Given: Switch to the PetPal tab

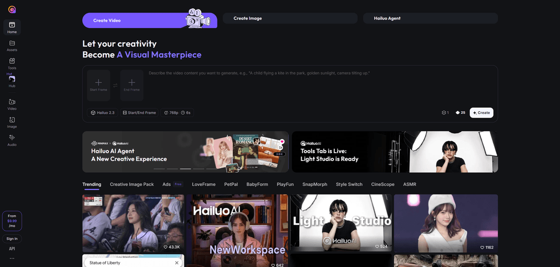Looking at the screenshot, I should coord(231,184).
